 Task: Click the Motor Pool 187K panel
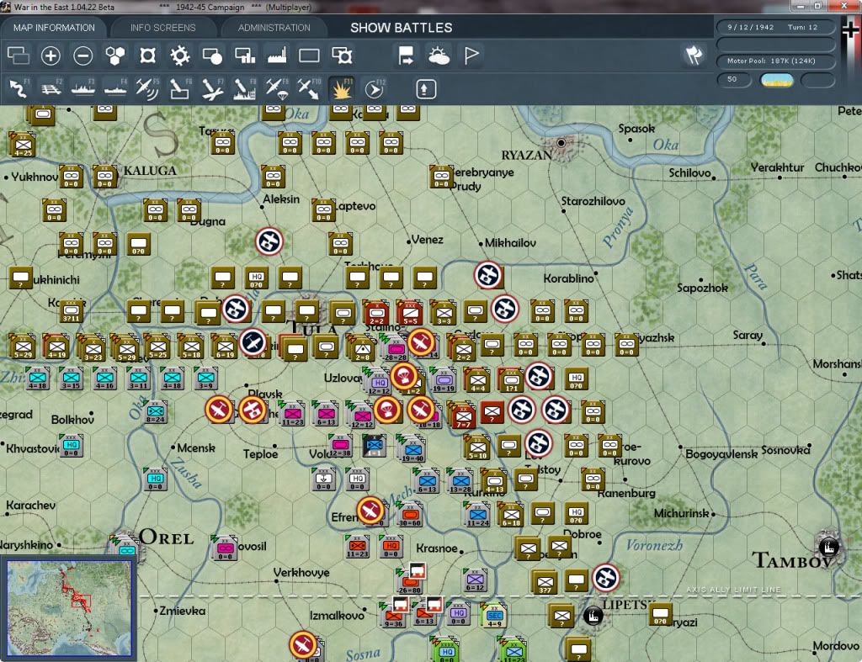pyautogui.click(x=775, y=61)
